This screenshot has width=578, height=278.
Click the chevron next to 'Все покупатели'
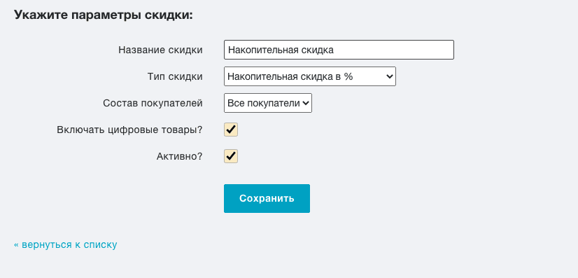point(305,103)
